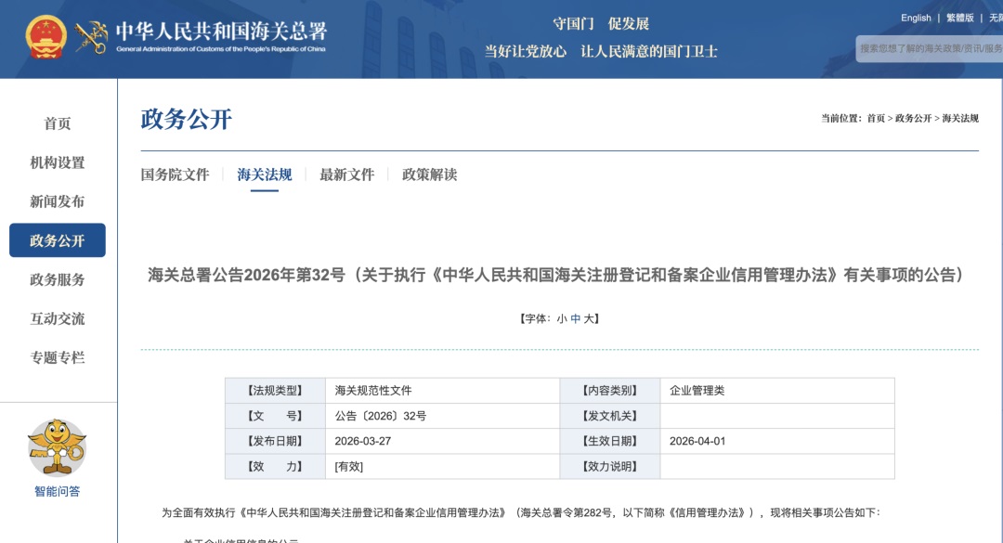The height and width of the screenshot is (543, 1003).
Task: Go to 首页 in the sidebar
Action: [x=58, y=123]
